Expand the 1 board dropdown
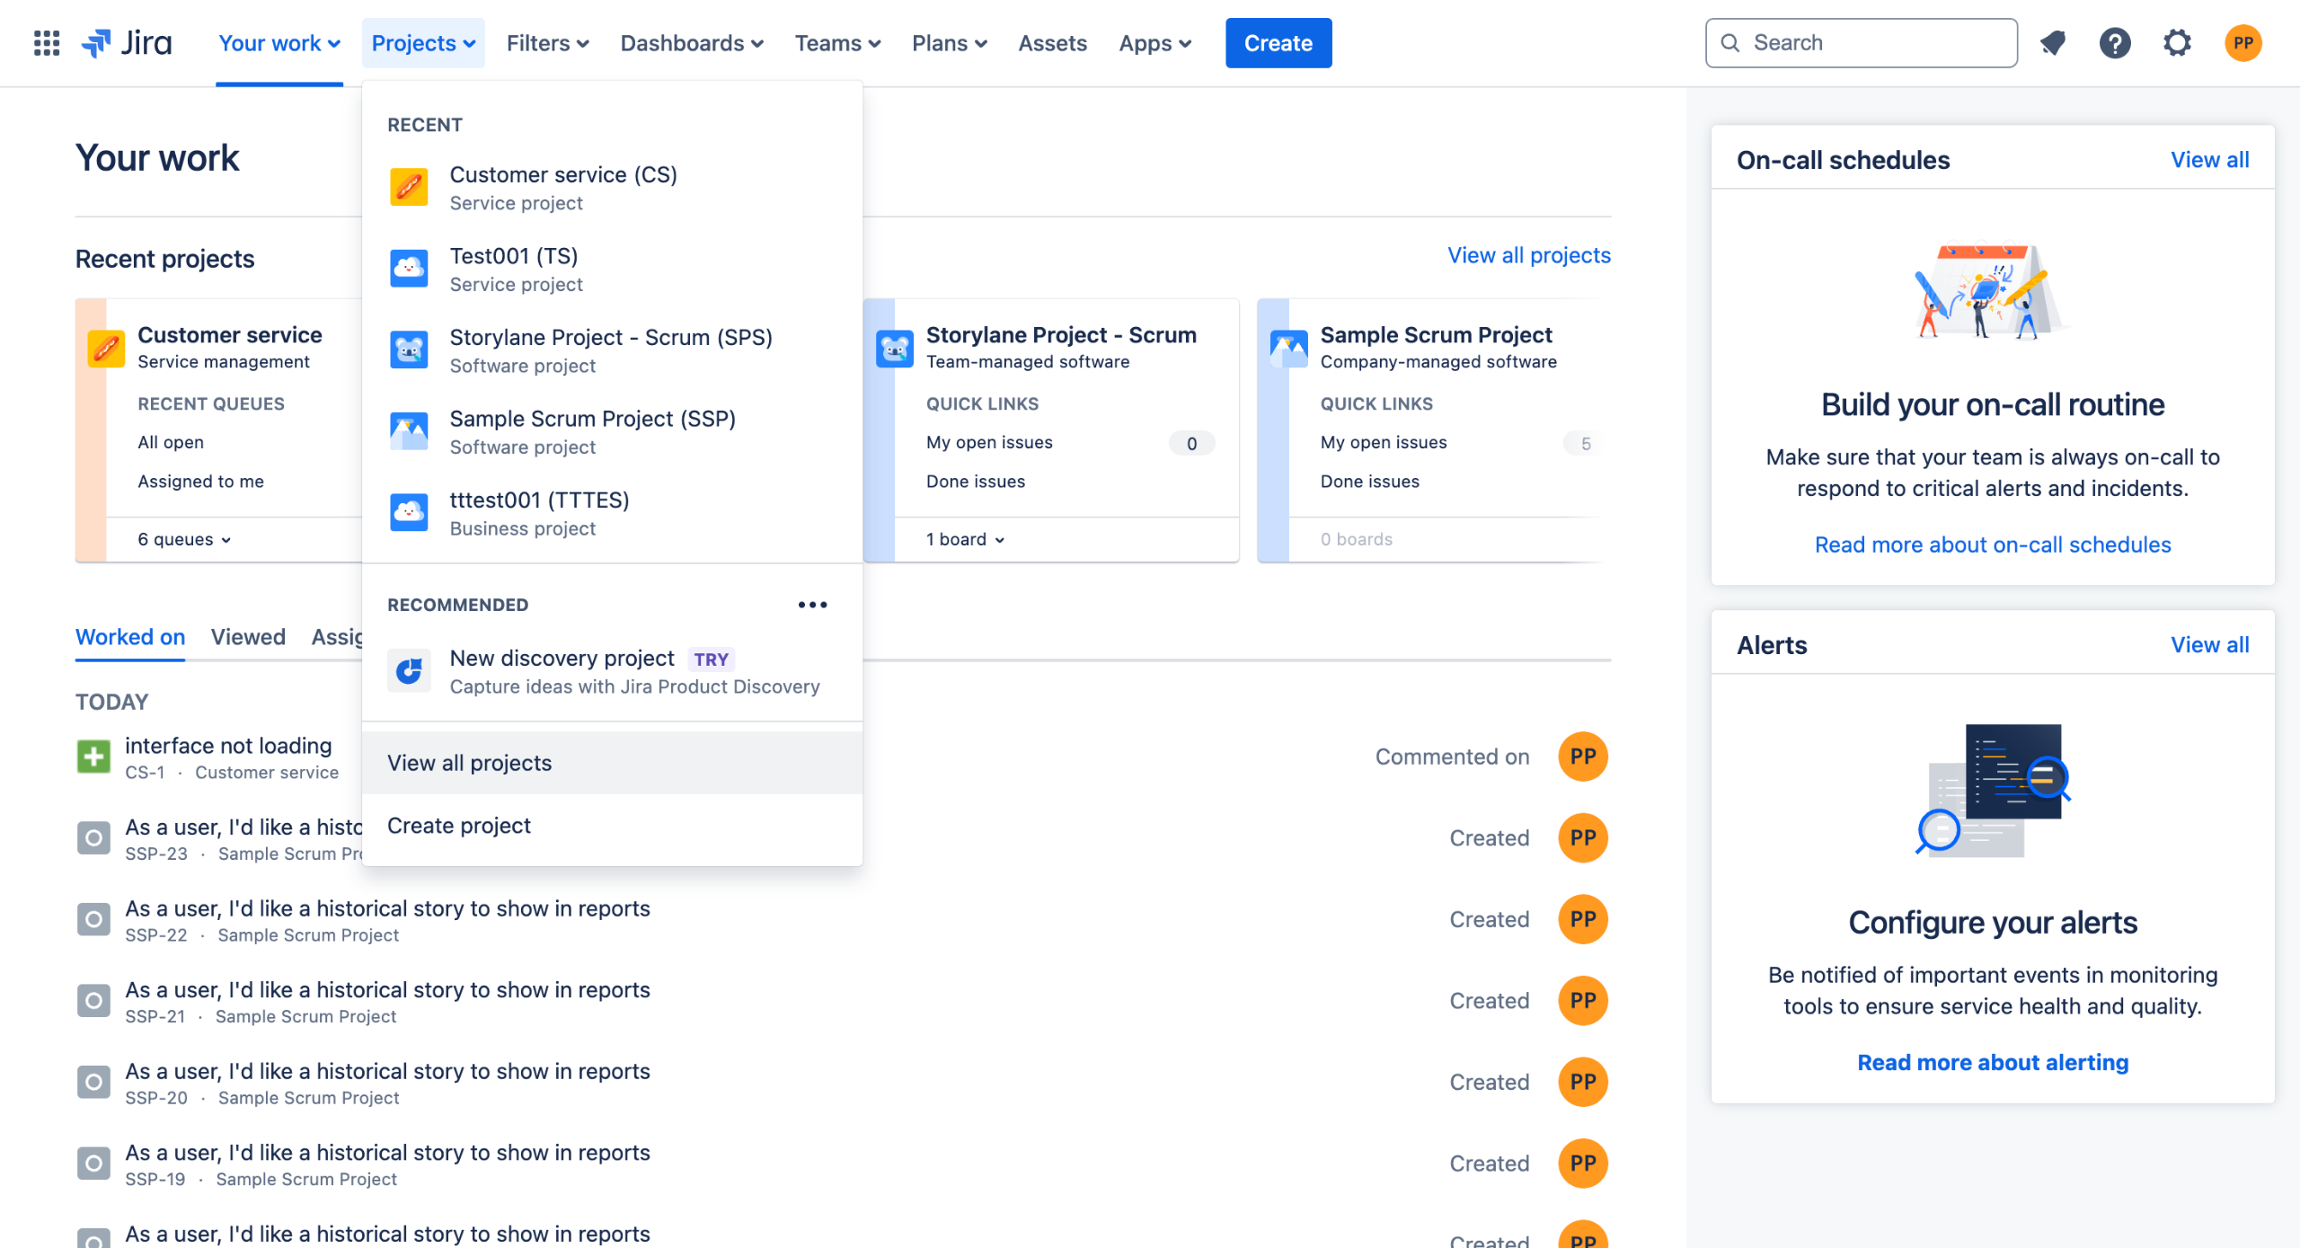The height and width of the screenshot is (1248, 2300). [966, 539]
